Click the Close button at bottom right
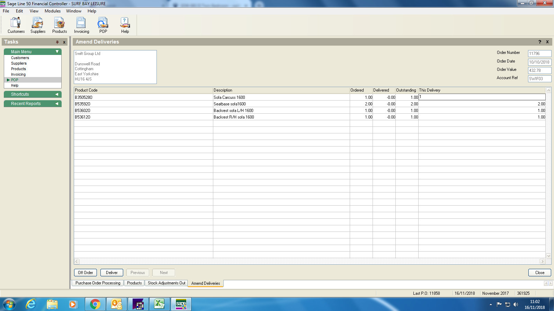 tap(540, 273)
